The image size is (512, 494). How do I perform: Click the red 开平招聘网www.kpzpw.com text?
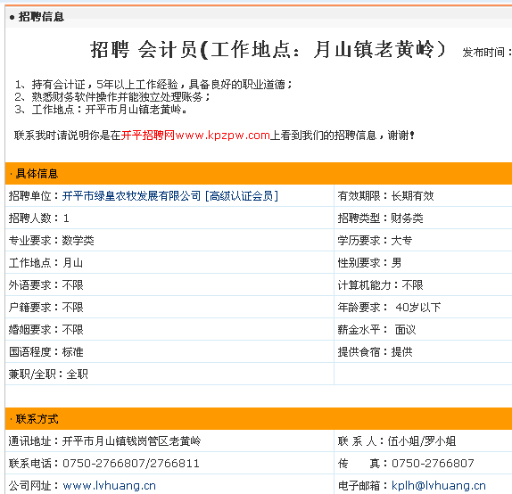coord(195,136)
